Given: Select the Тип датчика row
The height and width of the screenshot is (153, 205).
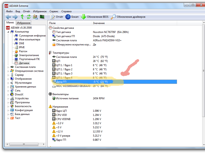Looking at the screenshot, I should click(x=112, y=32).
